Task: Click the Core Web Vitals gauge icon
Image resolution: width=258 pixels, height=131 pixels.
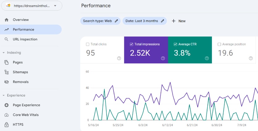Action: 6,115
